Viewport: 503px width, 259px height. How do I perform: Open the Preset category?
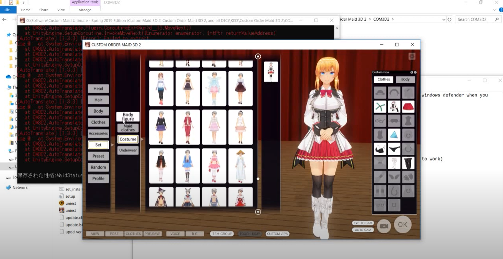[x=98, y=156]
